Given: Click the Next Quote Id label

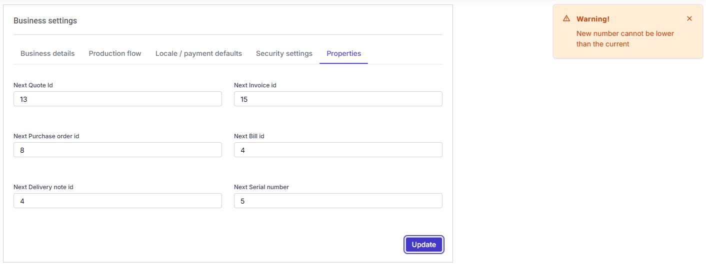Looking at the screenshot, I should click(x=33, y=85).
